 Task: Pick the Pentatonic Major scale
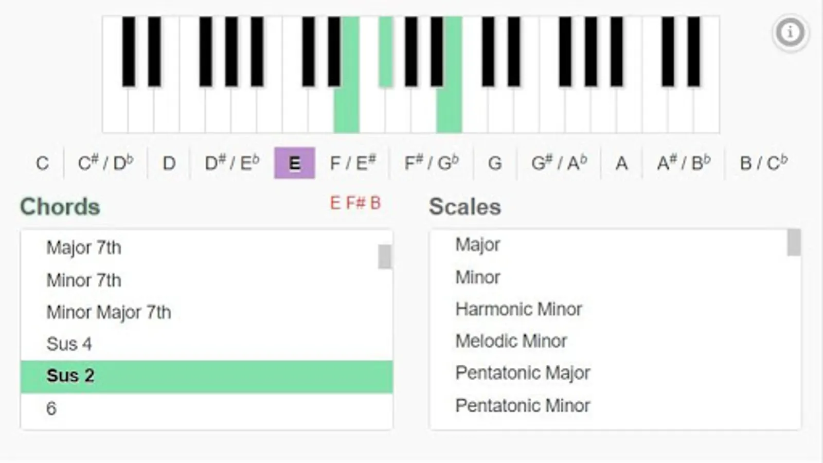coord(522,373)
